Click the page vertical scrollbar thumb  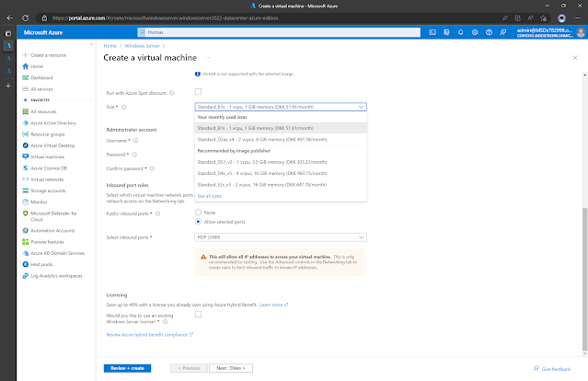584,280
